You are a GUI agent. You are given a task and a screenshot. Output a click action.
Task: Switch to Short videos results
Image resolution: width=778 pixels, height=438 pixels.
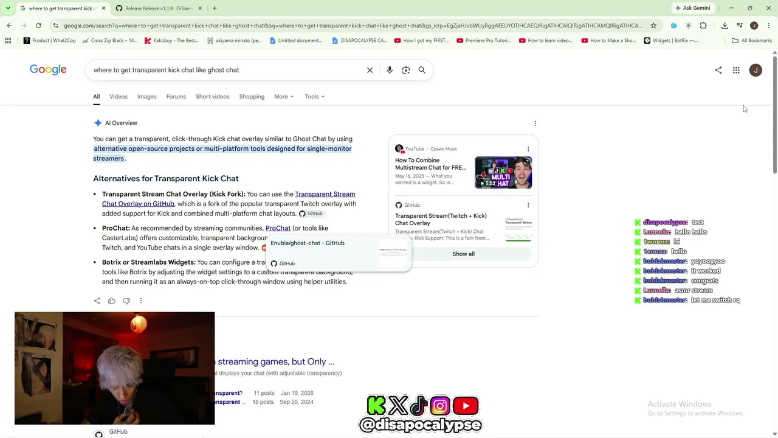coord(212,97)
